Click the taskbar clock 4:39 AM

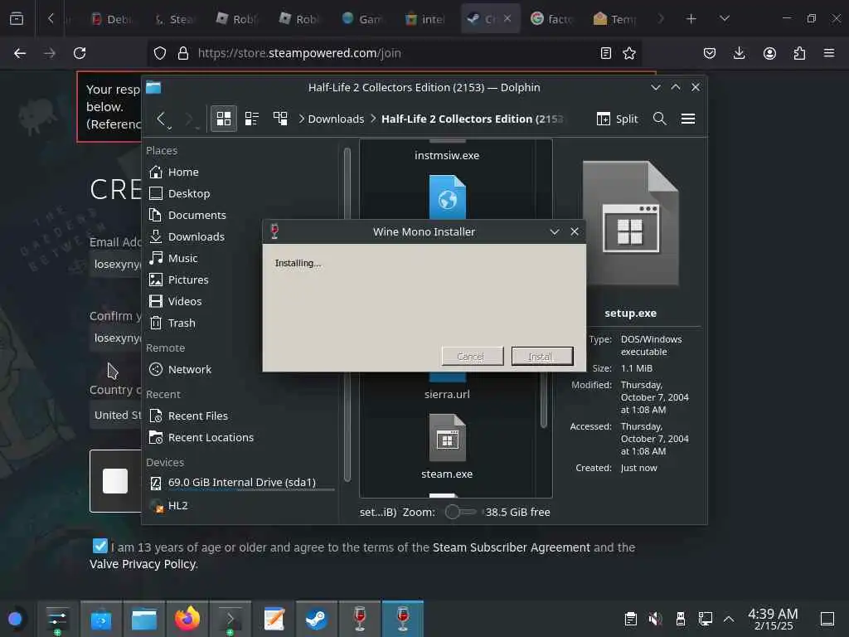[x=773, y=619]
